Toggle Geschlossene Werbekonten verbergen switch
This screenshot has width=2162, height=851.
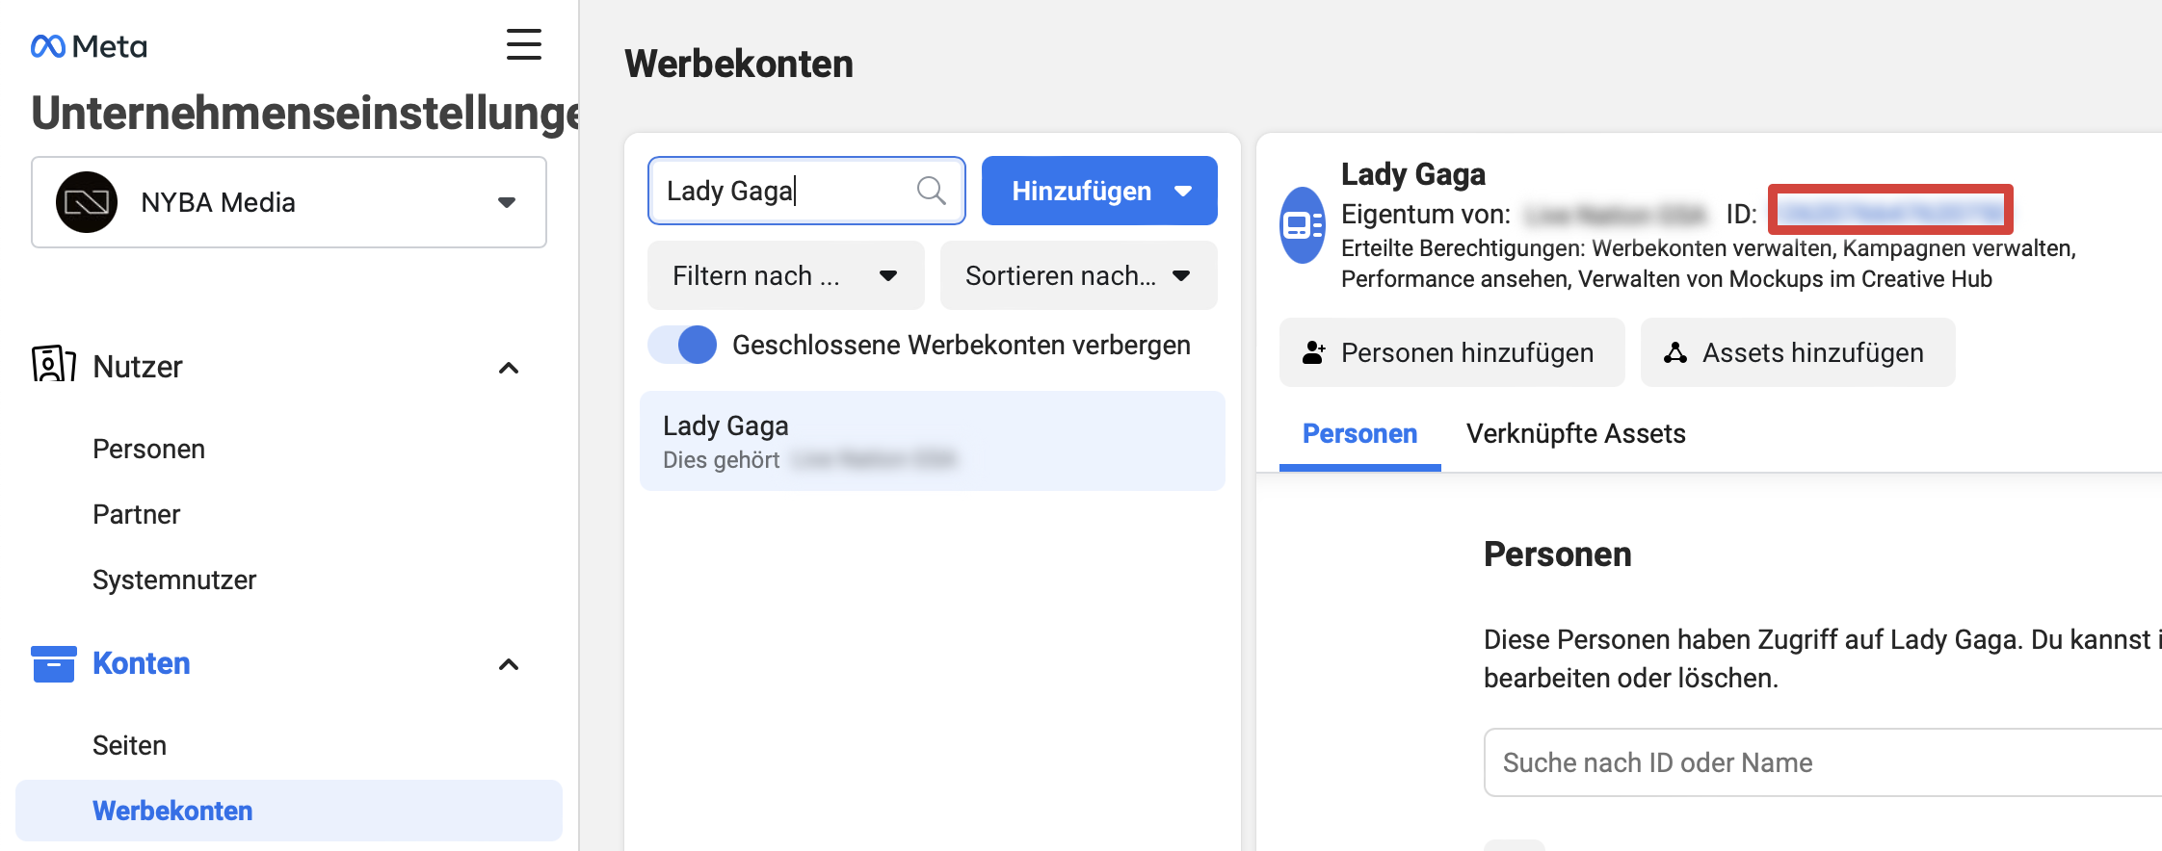coord(682,345)
